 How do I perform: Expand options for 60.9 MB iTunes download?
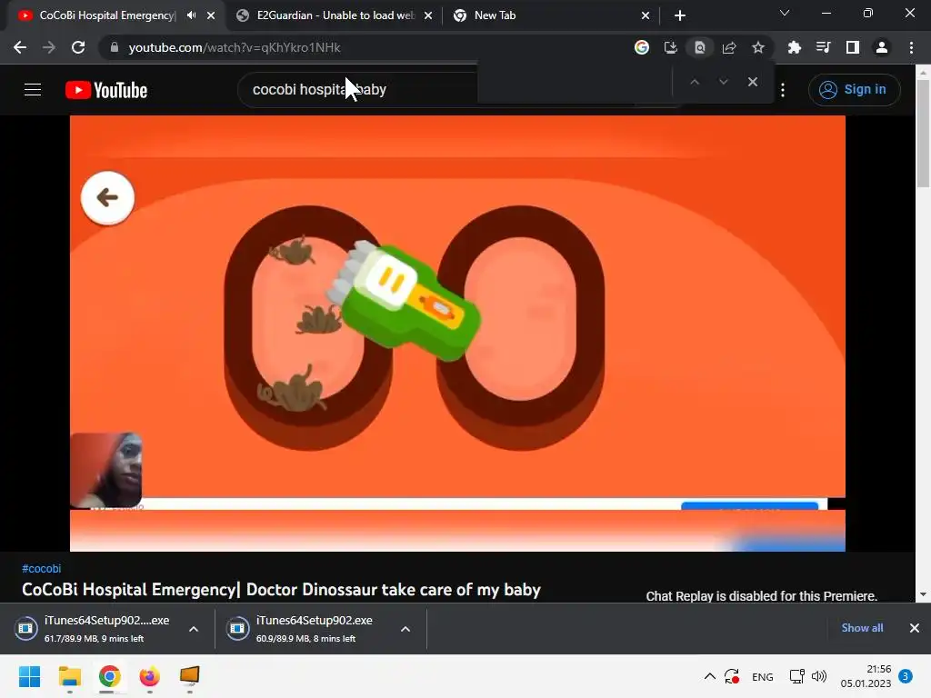click(x=405, y=629)
